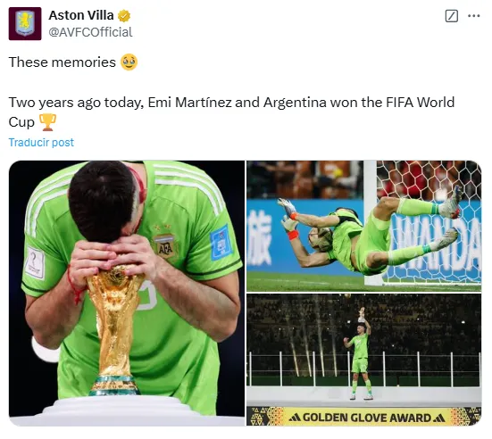The image size is (492, 439).
Task: Click the gold verified badge
Action: (124, 16)
